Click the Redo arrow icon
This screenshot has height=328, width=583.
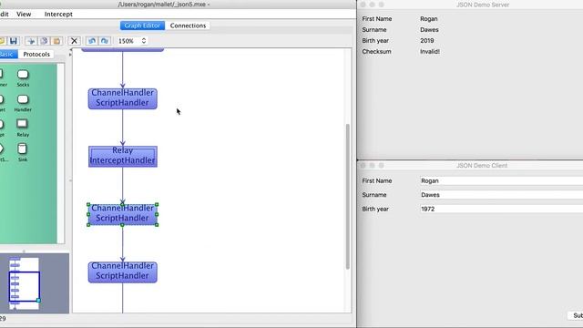click(x=105, y=41)
